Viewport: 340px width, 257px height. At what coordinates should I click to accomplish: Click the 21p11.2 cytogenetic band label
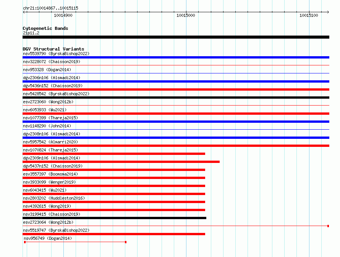point(31,33)
